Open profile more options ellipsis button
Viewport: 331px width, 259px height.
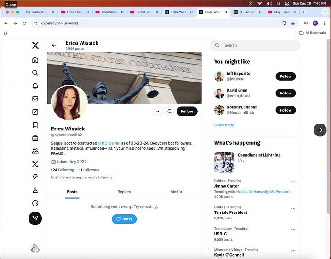coord(159,112)
